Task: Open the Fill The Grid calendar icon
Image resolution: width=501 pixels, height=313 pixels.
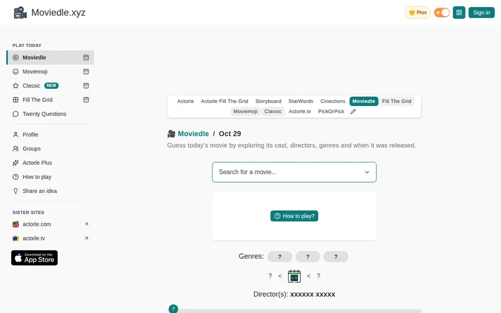Action: 86,100
